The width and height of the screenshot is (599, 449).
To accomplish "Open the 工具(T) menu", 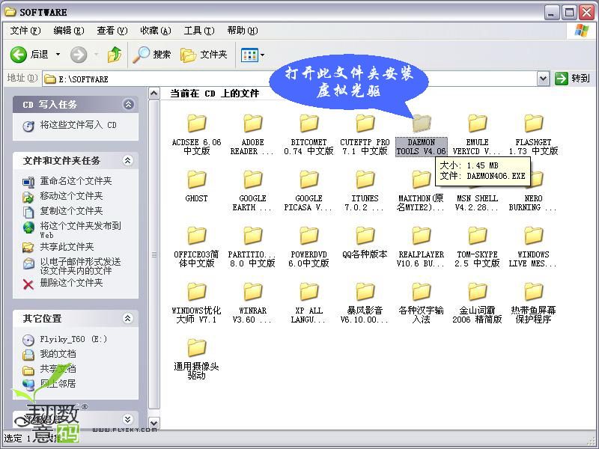I will point(199,31).
